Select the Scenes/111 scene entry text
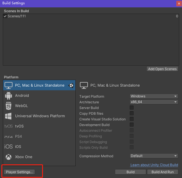This screenshot has height=178, width=182. click(x=16, y=16)
